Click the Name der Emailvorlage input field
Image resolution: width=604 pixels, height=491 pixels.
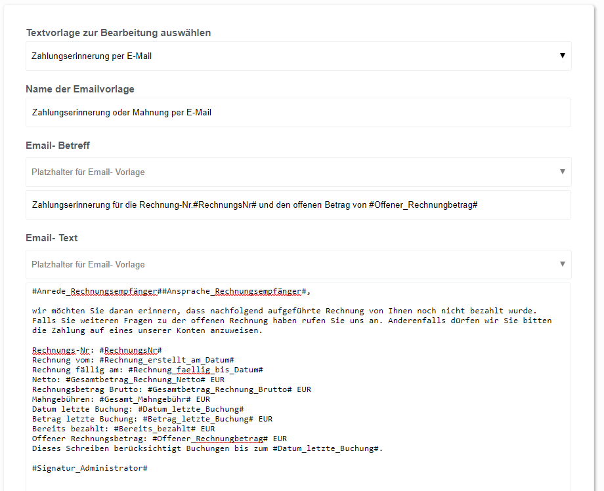pyautogui.click(x=299, y=112)
